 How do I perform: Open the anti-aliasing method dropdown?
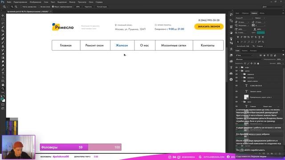(x=260, y=46)
